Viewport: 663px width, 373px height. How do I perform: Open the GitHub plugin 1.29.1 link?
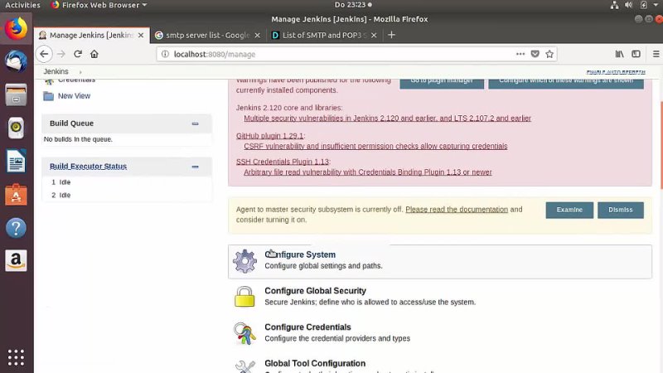point(270,136)
